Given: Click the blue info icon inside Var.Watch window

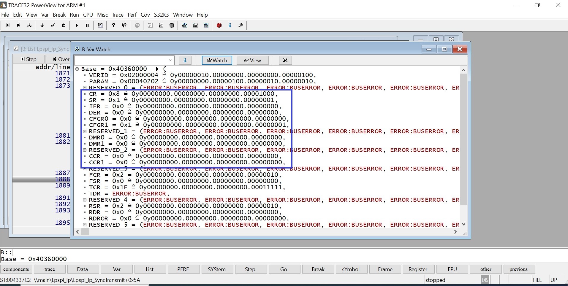Looking at the screenshot, I should [x=185, y=60].
